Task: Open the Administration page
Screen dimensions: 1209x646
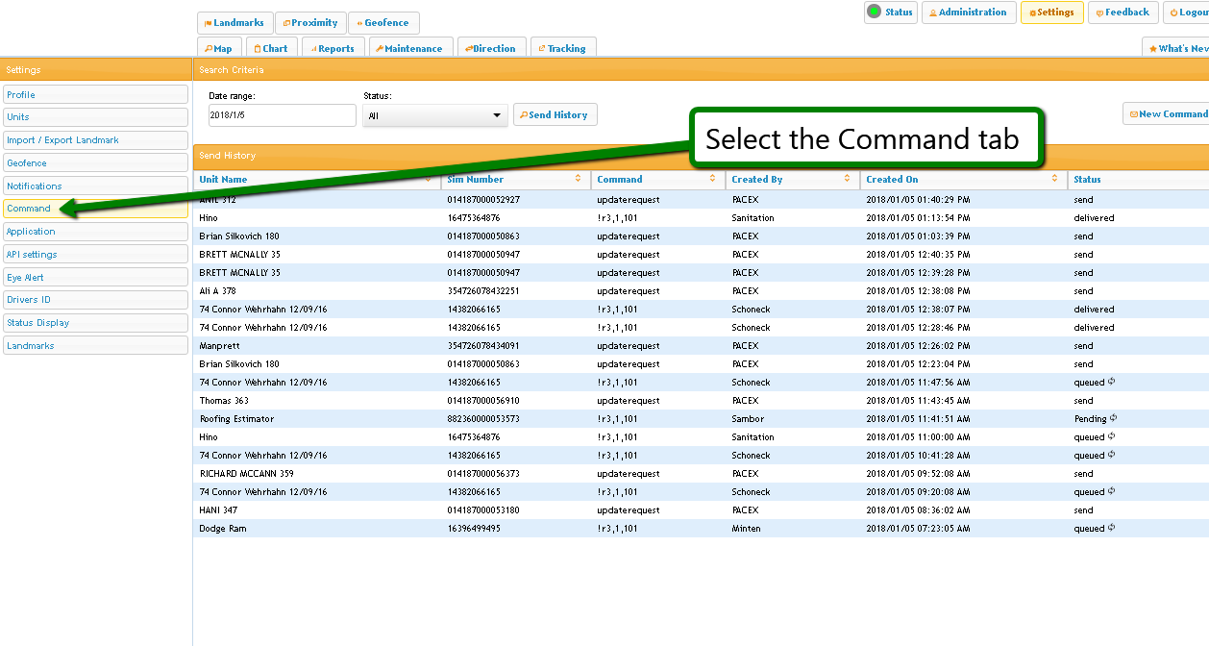Action: pos(968,12)
